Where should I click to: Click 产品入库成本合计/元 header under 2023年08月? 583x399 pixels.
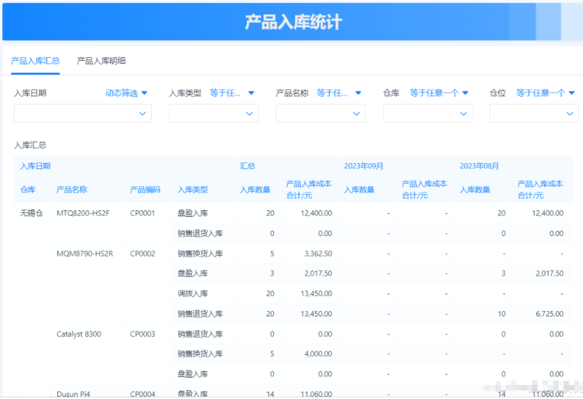click(x=540, y=190)
